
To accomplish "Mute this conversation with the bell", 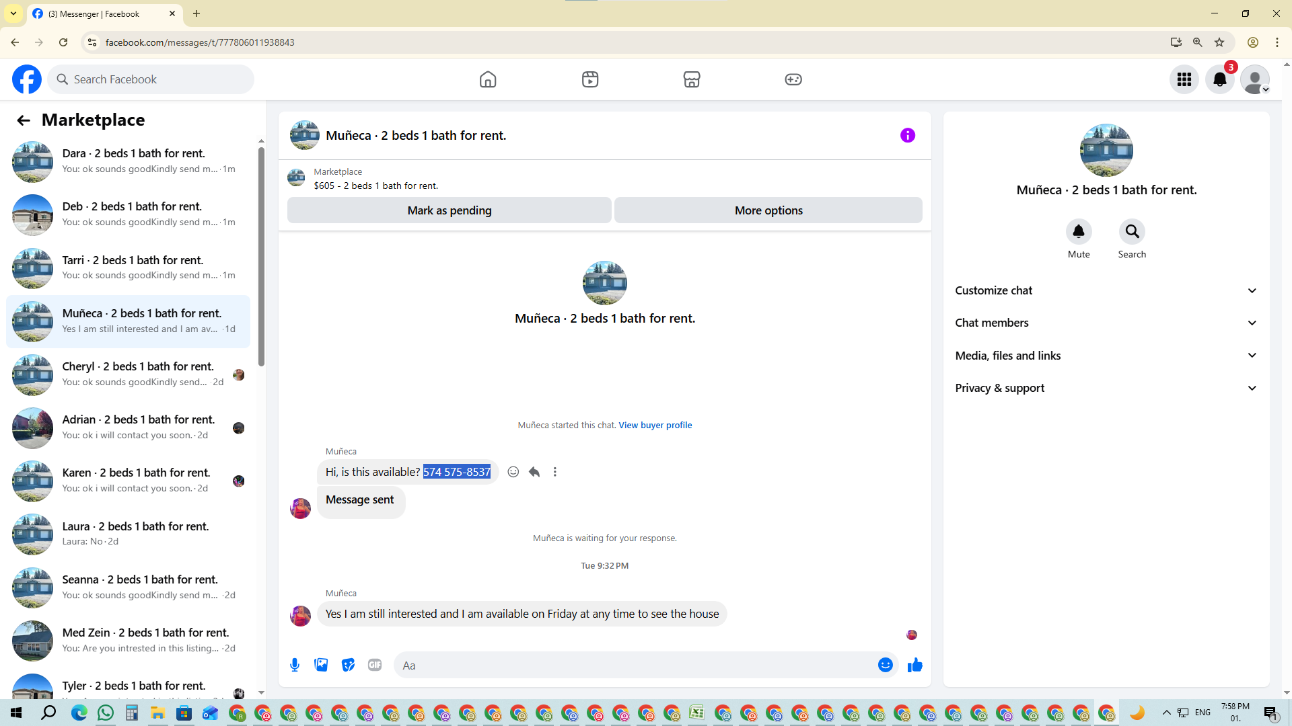I will pos(1078,232).
